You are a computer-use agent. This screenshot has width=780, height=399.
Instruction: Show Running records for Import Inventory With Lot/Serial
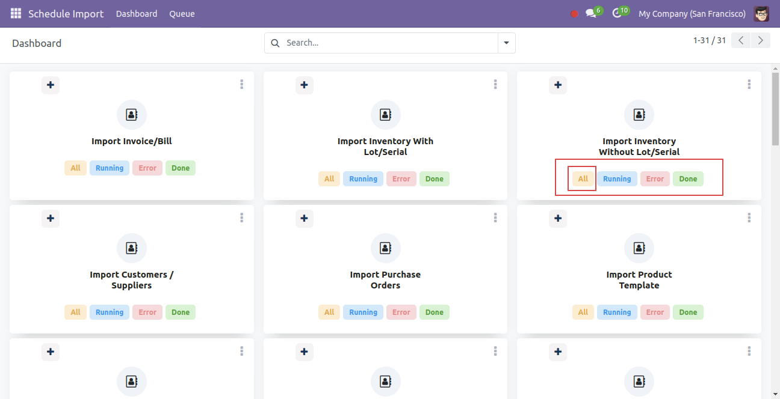click(364, 179)
